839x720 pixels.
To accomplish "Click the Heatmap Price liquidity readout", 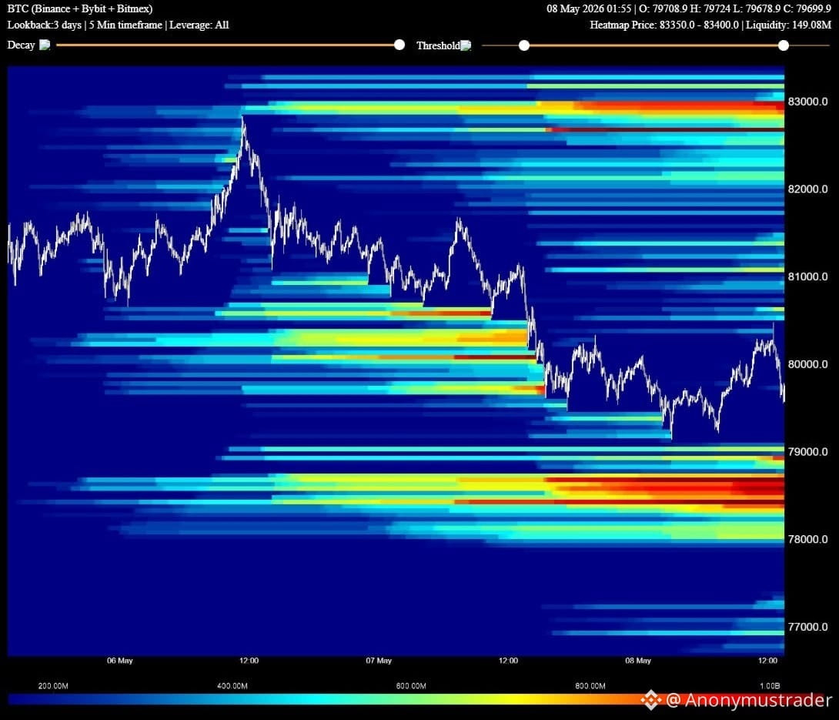I will pyautogui.click(x=710, y=25).
